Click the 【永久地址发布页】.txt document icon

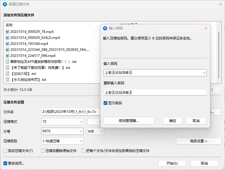(7, 80)
